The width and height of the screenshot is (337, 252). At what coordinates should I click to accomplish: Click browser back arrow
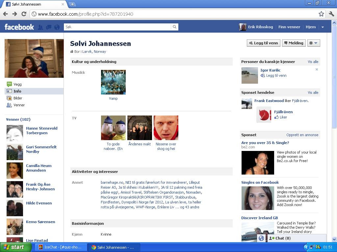coord(6,14)
